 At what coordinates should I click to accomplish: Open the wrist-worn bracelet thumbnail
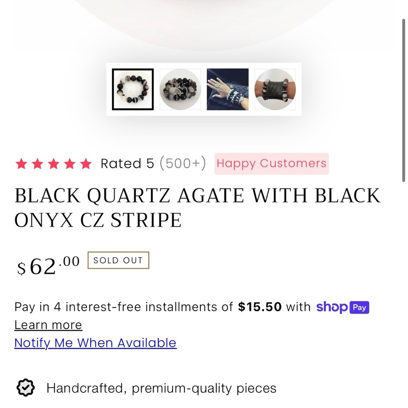275,89
